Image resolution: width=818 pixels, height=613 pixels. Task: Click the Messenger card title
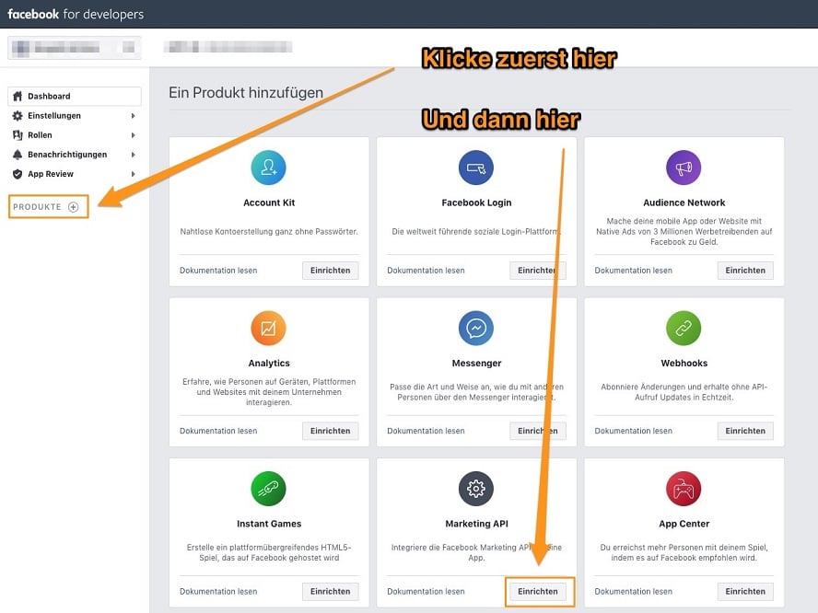476,364
